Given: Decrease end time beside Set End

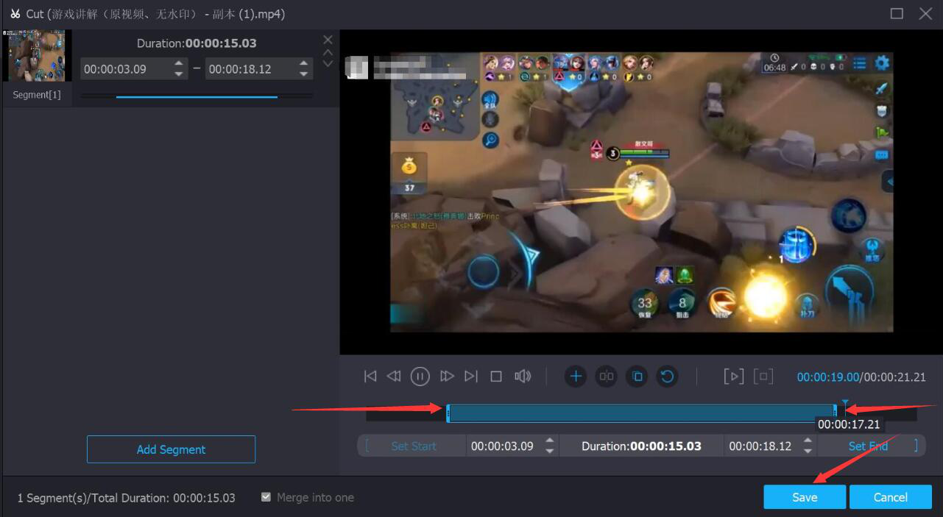Looking at the screenshot, I should pos(808,451).
